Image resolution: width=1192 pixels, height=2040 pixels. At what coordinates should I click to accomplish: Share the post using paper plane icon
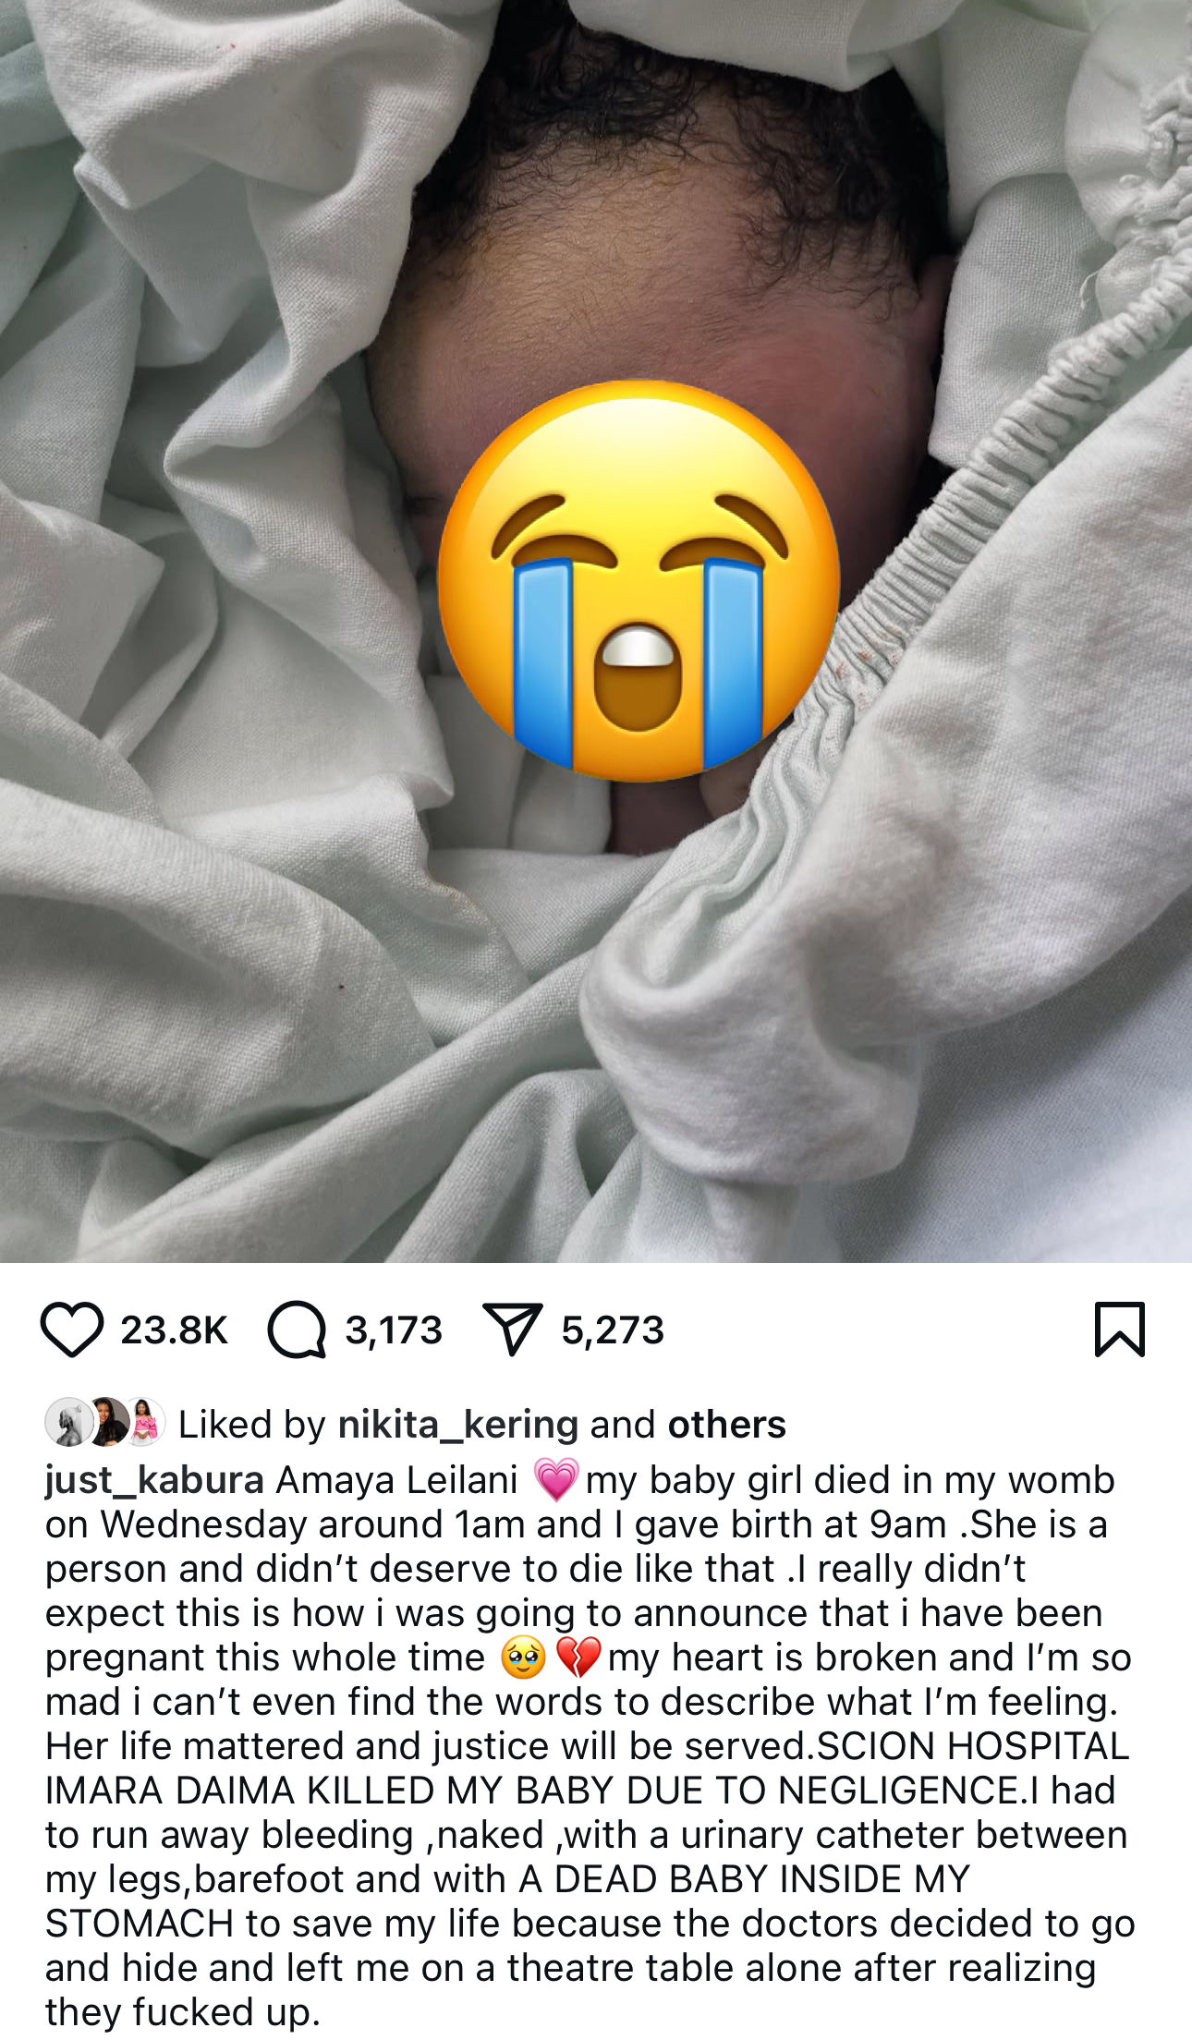(512, 1330)
